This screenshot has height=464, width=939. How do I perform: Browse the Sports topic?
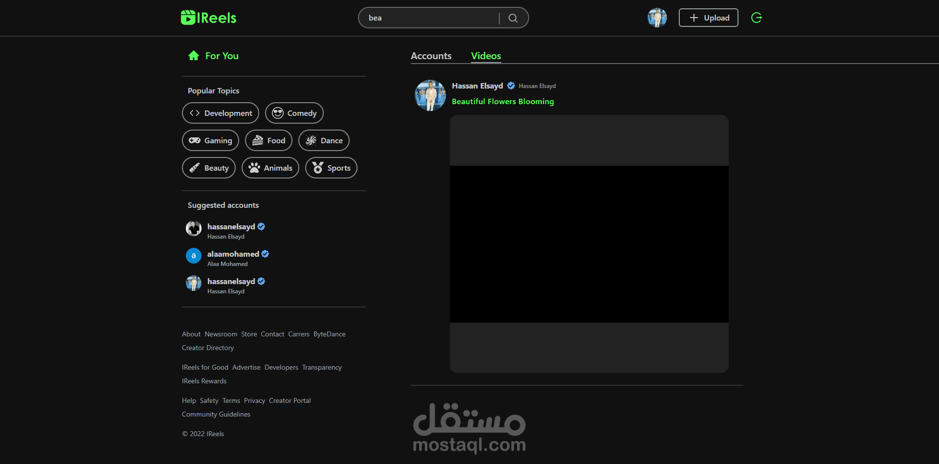(331, 168)
